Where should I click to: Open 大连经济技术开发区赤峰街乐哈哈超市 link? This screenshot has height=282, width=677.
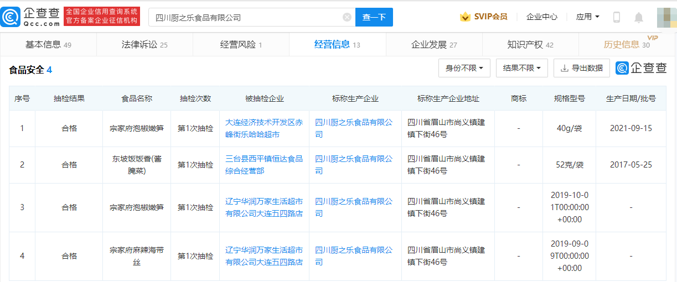coord(264,128)
